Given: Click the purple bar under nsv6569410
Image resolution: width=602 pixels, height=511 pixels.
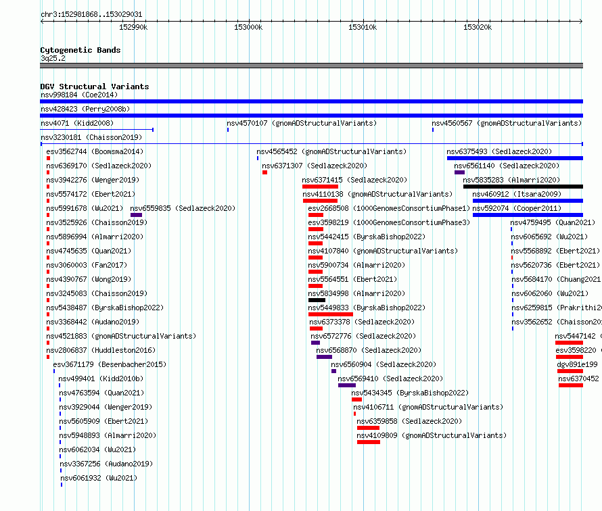Looking at the screenshot, I should (347, 385).
